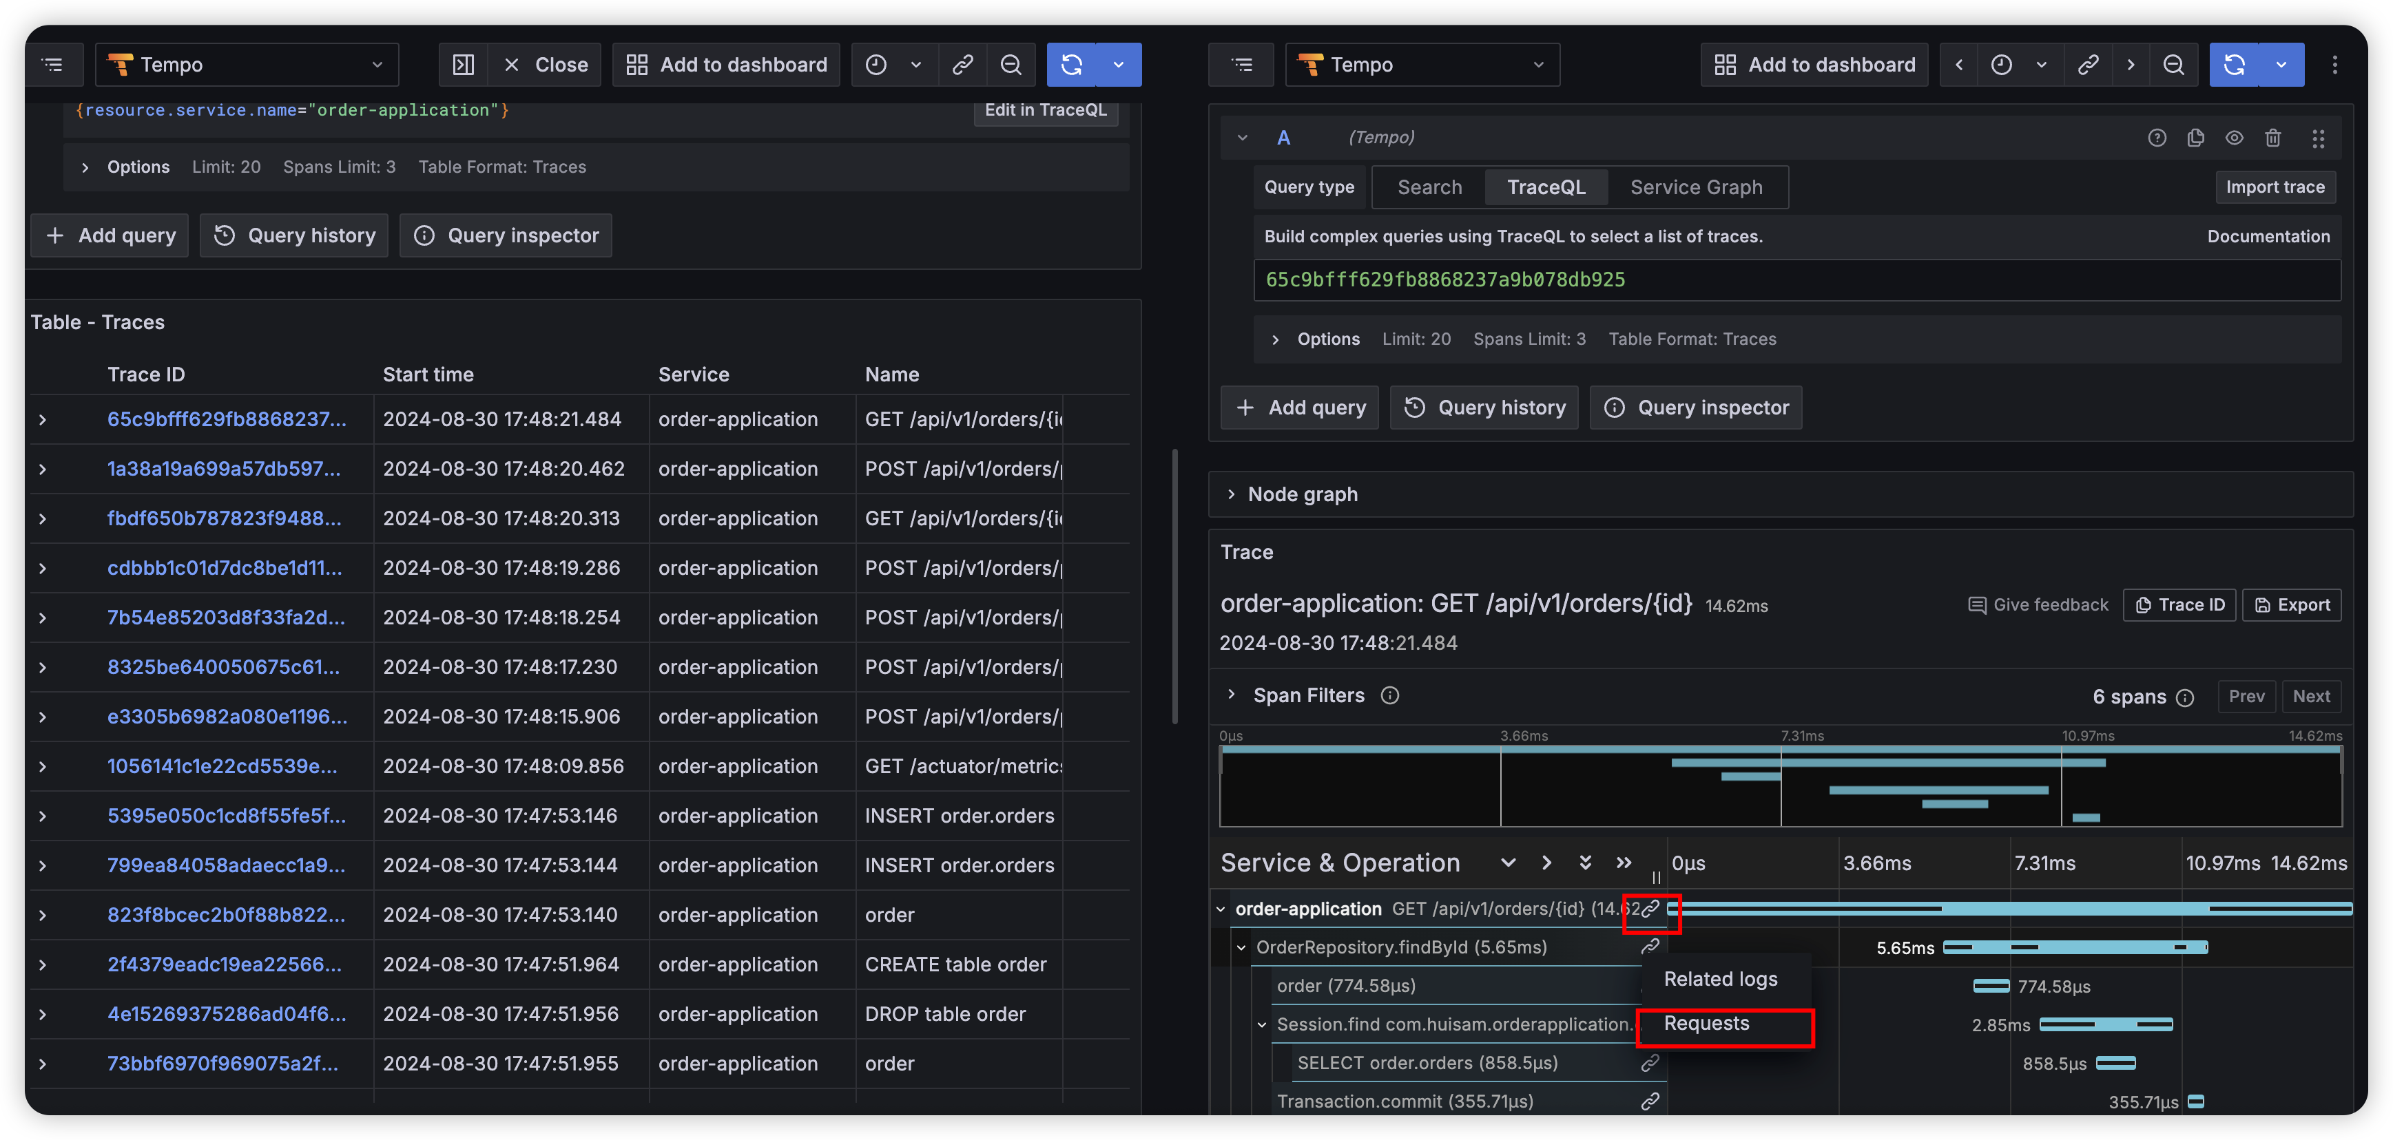
Task: Click link icon on OrderRepository.findById span
Action: [x=1650, y=947]
